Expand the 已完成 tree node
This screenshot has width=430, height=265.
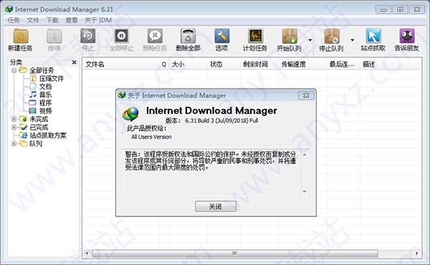tap(14, 127)
